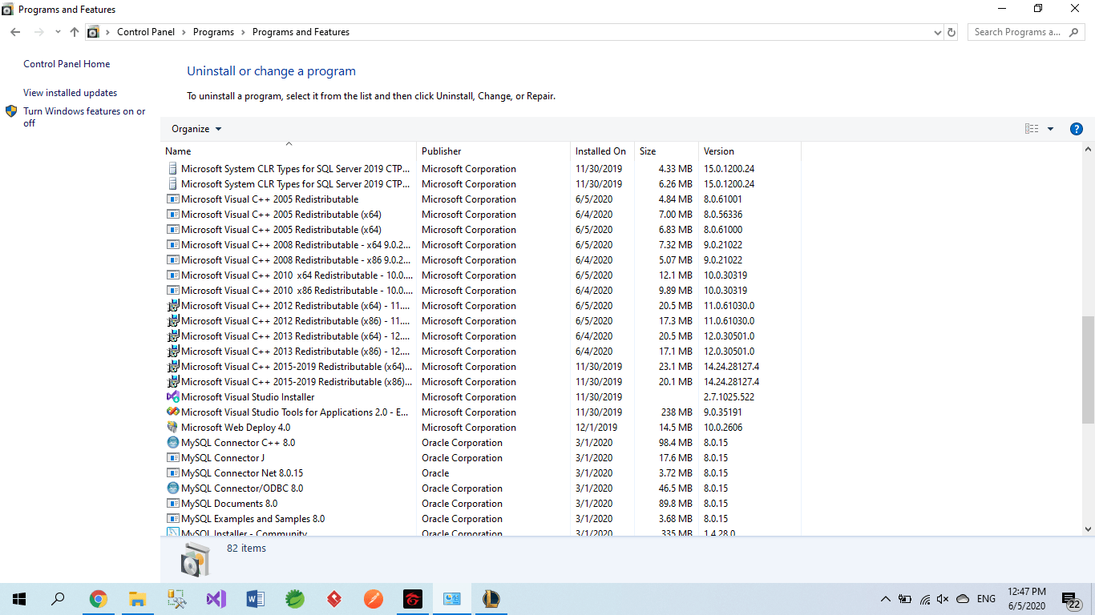Open View installed updates link
The width and height of the screenshot is (1095, 615).
(71, 93)
